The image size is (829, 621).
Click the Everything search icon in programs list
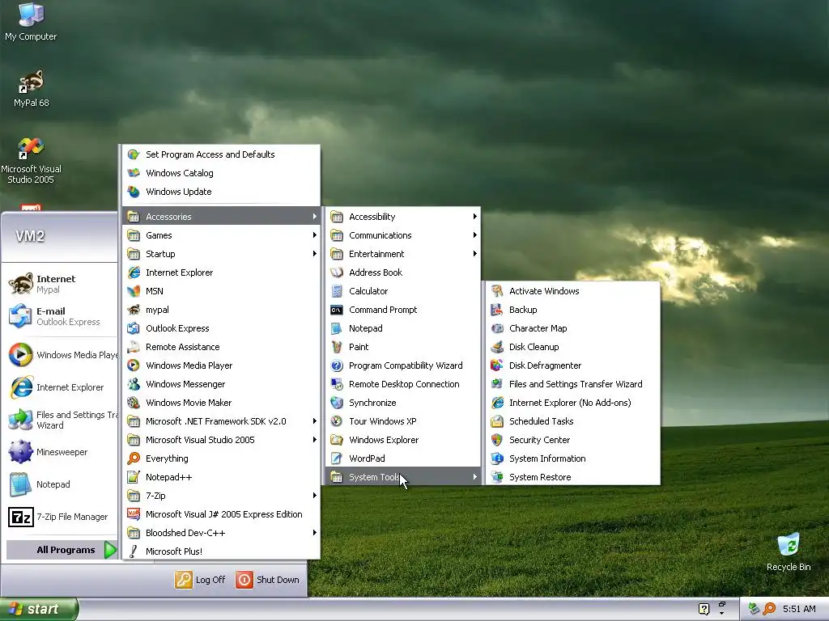[134, 458]
